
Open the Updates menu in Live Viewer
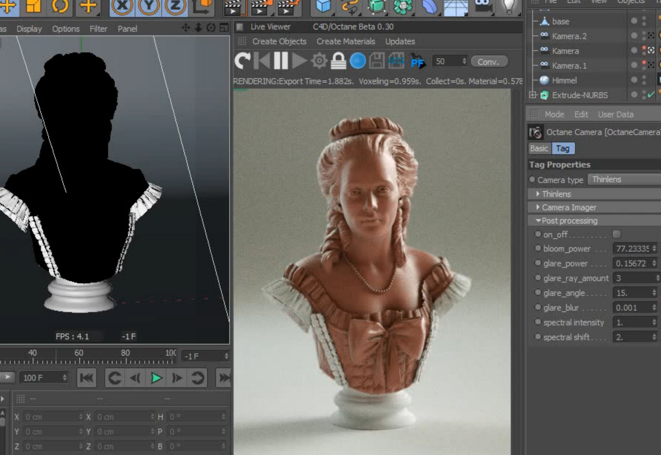(400, 41)
